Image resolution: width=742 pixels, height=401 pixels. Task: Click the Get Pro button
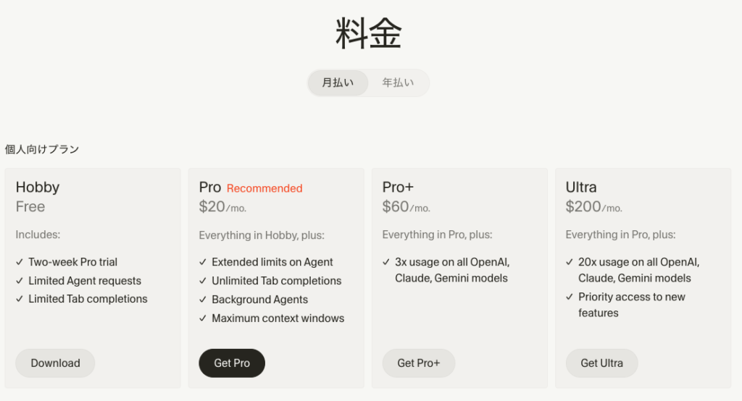pos(232,363)
